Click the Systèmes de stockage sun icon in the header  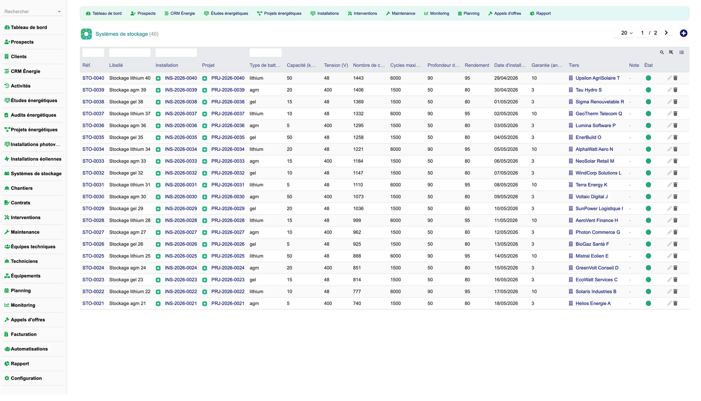point(86,34)
